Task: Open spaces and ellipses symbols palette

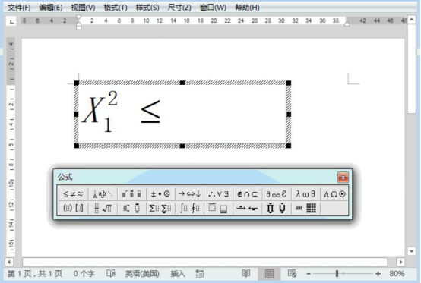Action: pyautogui.click(x=103, y=193)
